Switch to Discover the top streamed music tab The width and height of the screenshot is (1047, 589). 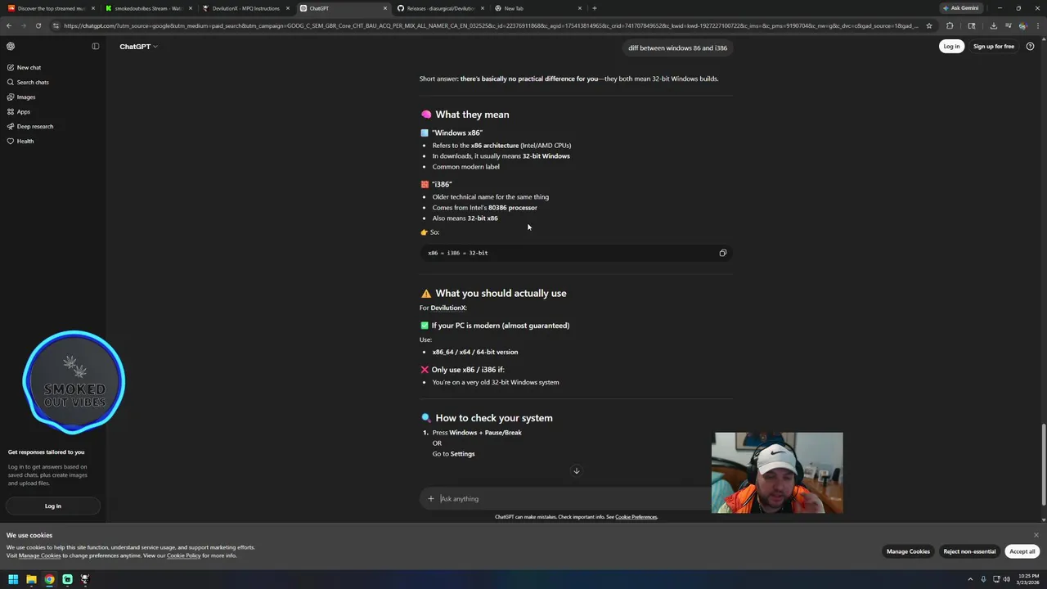point(51,8)
